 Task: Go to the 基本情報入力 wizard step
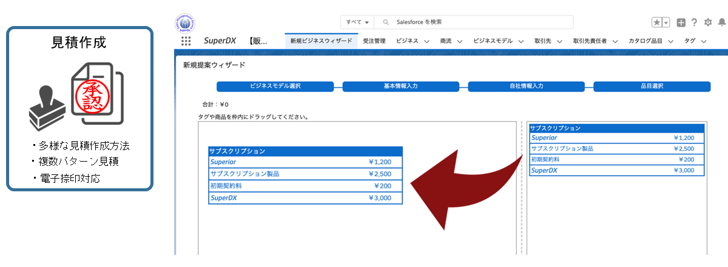click(x=400, y=86)
